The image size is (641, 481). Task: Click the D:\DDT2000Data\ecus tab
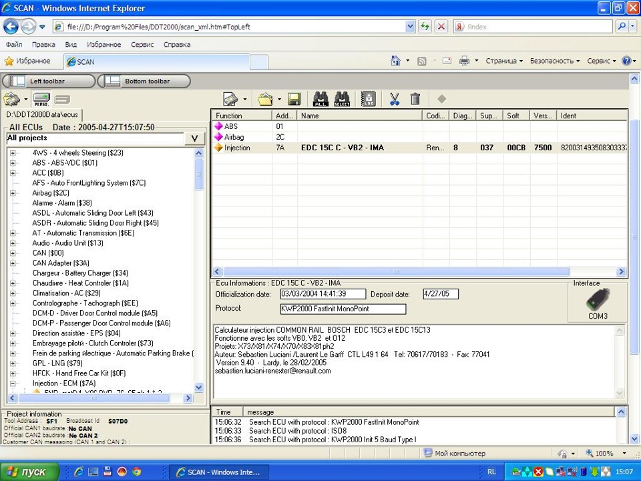point(42,114)
